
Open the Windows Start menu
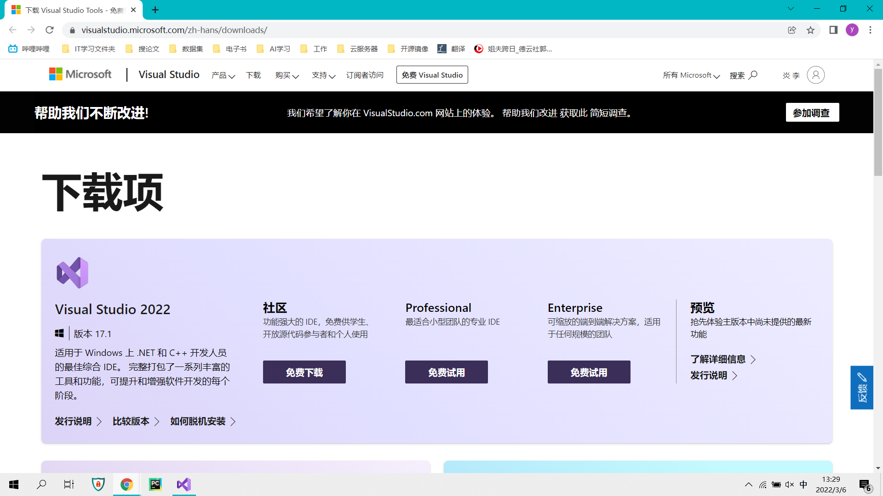(13, 485)
